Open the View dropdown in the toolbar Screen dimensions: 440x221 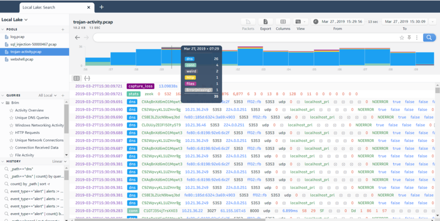tap(301, 22)
